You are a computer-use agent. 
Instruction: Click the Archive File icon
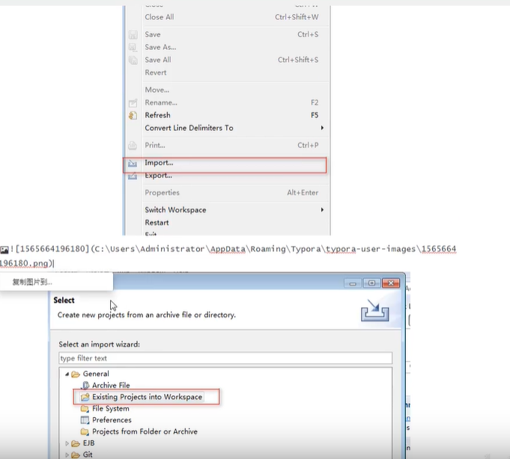pyautogui.click(x=85, y=385)
